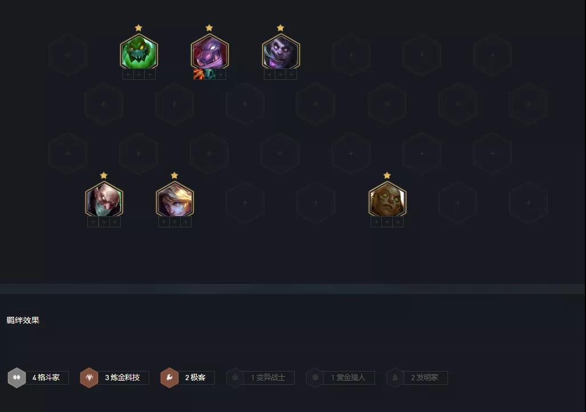Open Singed's first empty item slot
The image size is (586, 412).
[93, 222]
